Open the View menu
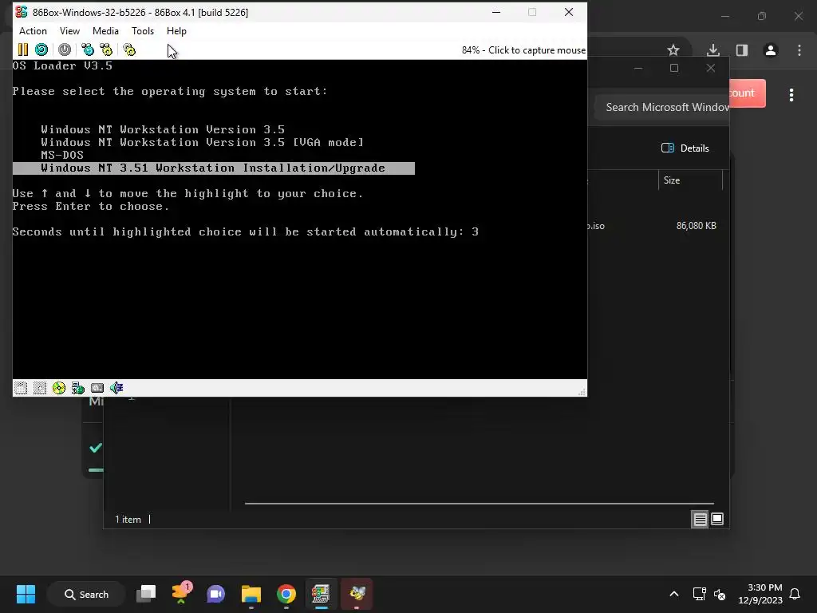This screenshot has height=613, width=817. 69,31
